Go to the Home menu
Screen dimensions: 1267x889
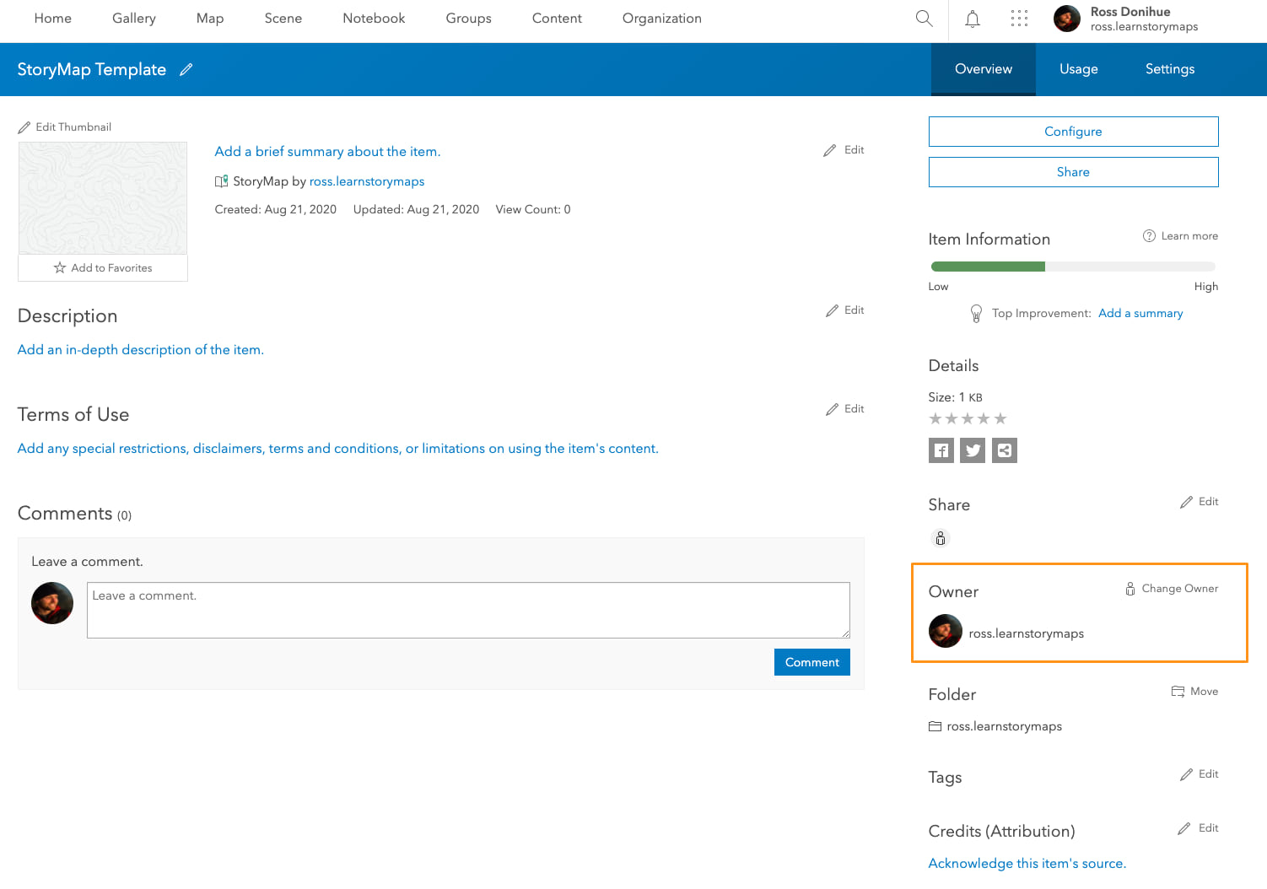pos(53,19)
